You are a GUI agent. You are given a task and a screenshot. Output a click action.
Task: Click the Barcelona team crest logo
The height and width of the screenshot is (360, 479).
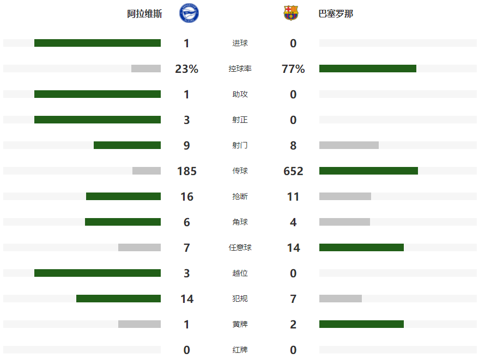pos(291,13)
